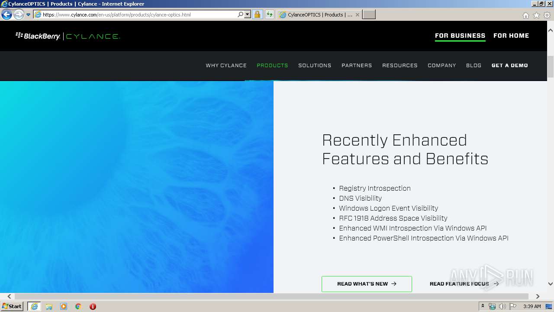This screenshot has width=554, height=312.
Task: Click the horizontal scrollbar right arrow
Action: click(x=538, y=296)
